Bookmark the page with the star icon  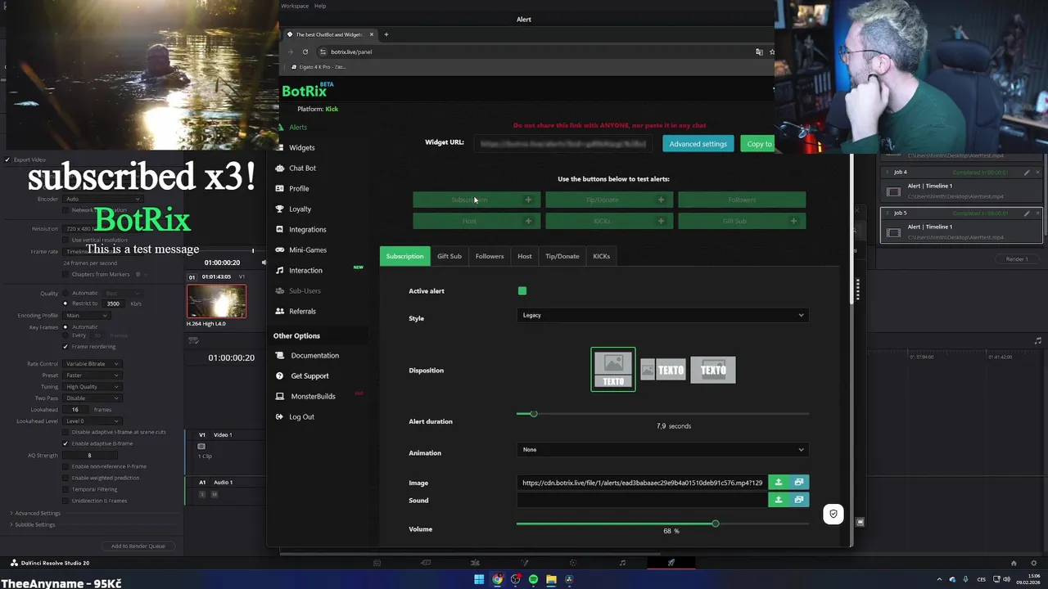771,52
